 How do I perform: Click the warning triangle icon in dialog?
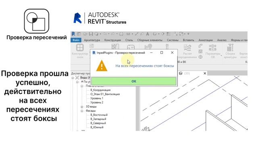102,66
